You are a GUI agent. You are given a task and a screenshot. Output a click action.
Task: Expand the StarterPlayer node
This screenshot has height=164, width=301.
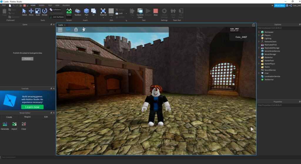(x=259, y=64)
